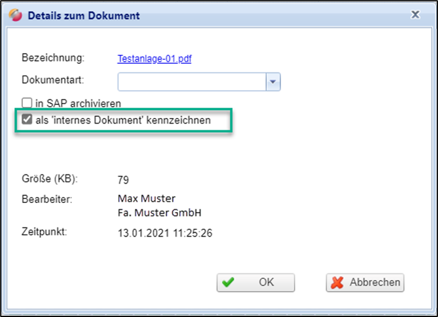
Task: Click the Bezeichnung field label
Action: [53, 58]
